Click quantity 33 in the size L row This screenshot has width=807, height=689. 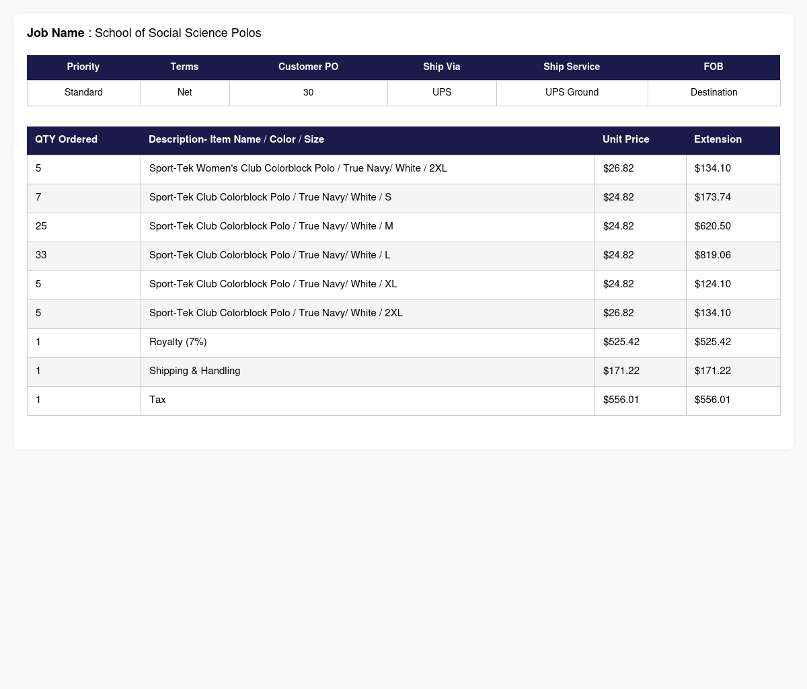click(x=84, y=256)
